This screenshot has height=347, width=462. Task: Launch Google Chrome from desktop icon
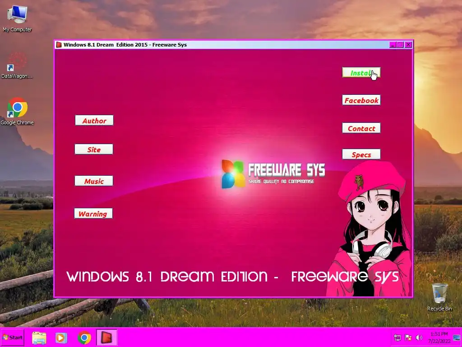(x=17, y=111)
